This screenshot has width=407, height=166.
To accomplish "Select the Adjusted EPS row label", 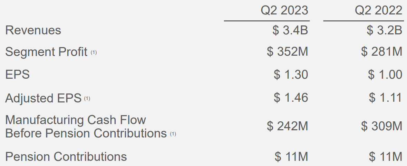I will pyautogui.click(x=43, y=98).
